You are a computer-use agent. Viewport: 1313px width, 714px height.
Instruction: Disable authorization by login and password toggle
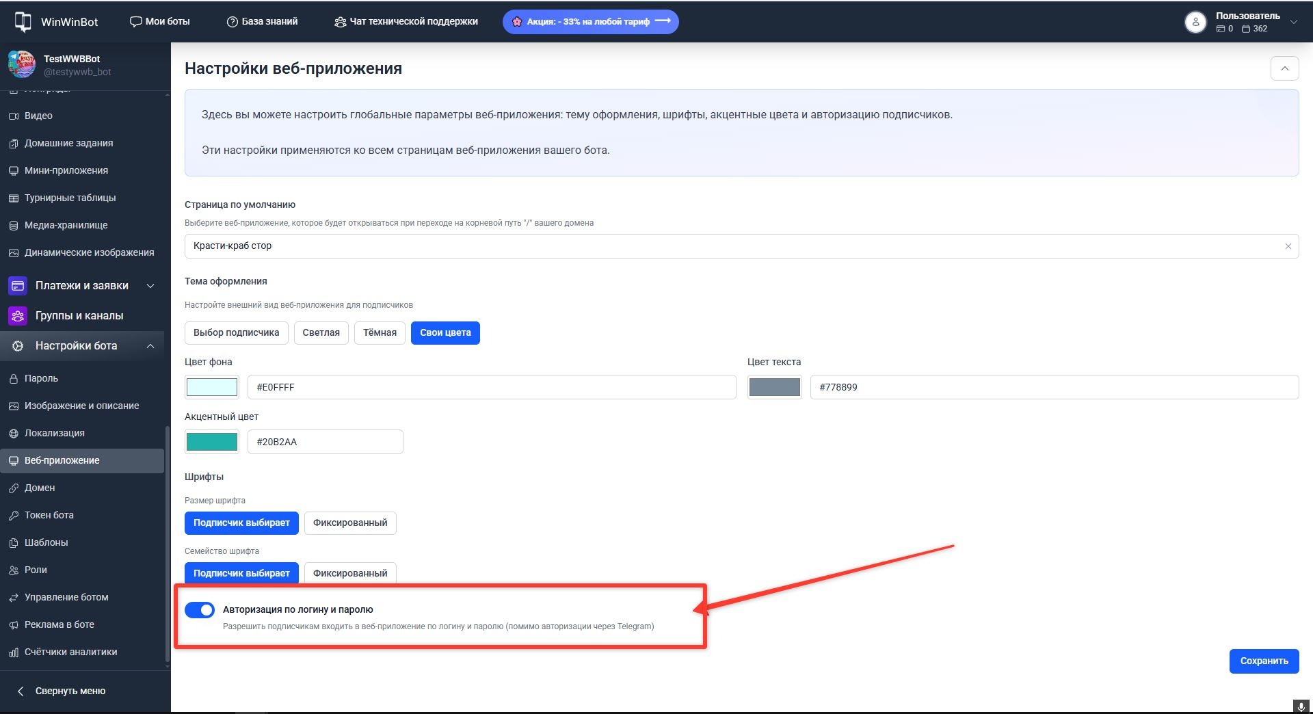[x=200, y=609]
